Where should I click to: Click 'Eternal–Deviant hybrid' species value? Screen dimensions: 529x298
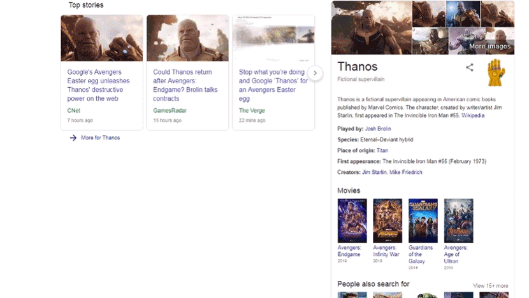(x=387, y=139)
